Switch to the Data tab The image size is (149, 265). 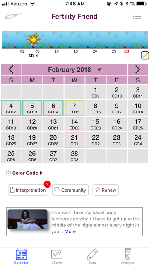pos(92,256)
